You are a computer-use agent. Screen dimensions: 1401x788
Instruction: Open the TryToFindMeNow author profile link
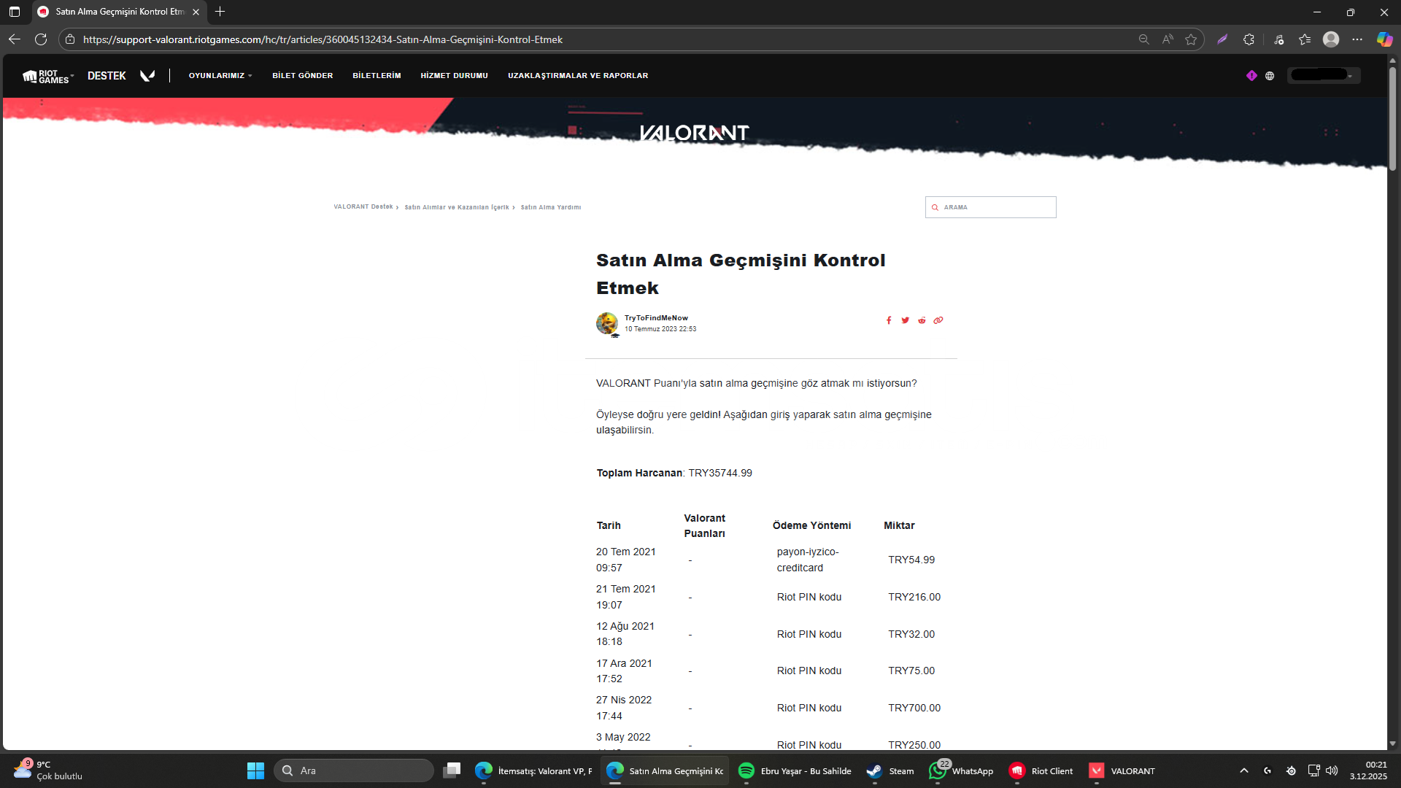655,317
